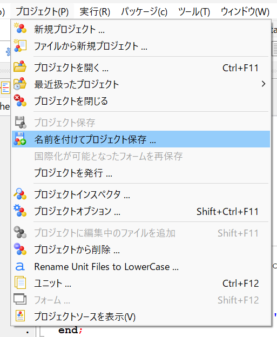Open the ウィンドウ(W) menu
This screenshot has height=337, width=277.
pos(245,11)
